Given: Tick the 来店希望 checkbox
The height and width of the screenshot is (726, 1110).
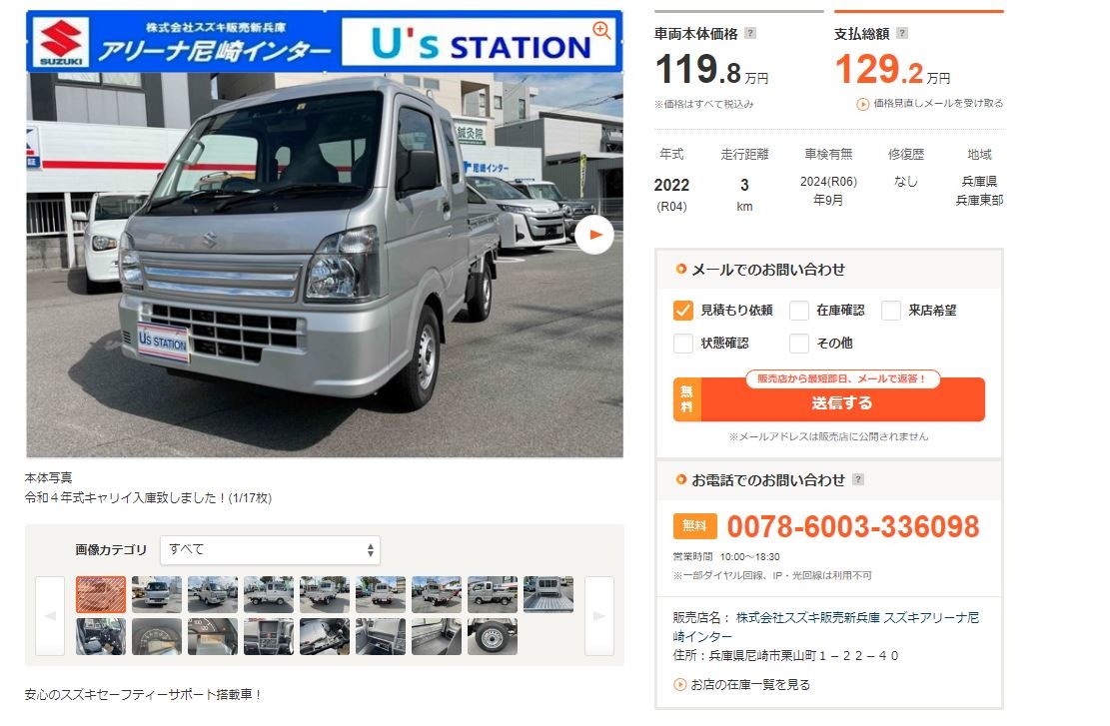Looking at the screenshot, I should (891, 310).
